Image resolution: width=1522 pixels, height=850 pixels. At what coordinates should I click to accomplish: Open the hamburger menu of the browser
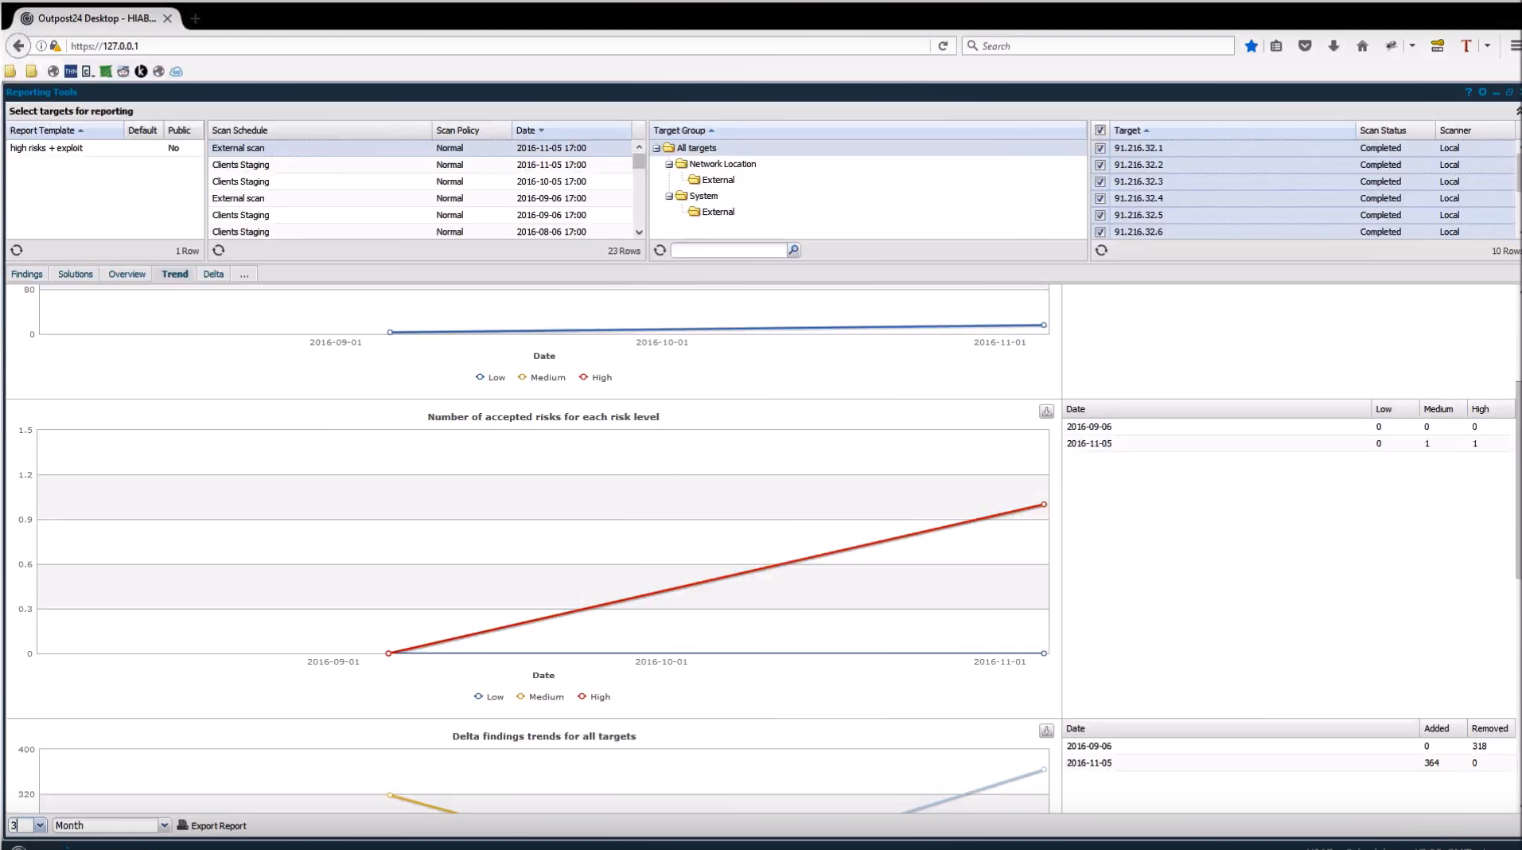[1515, 46]
